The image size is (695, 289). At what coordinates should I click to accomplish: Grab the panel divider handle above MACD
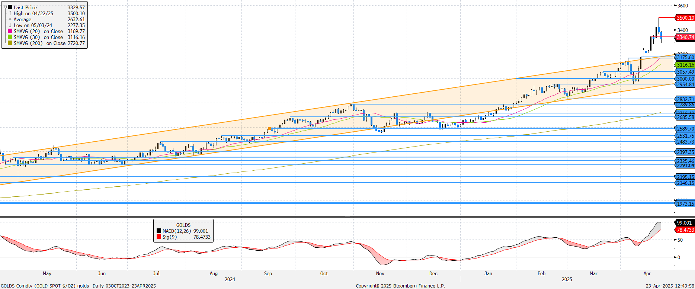click(x=347, y=216)
